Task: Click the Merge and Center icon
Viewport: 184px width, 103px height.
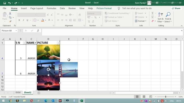Action: pos(80,20)
